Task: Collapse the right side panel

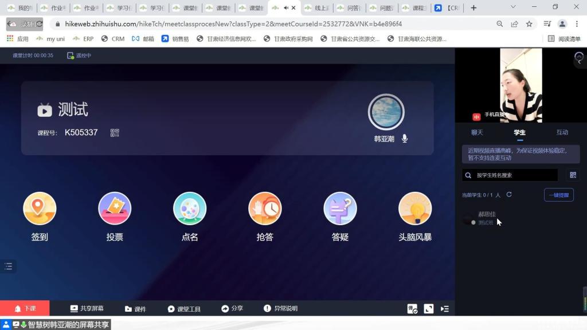Action: 445,309
